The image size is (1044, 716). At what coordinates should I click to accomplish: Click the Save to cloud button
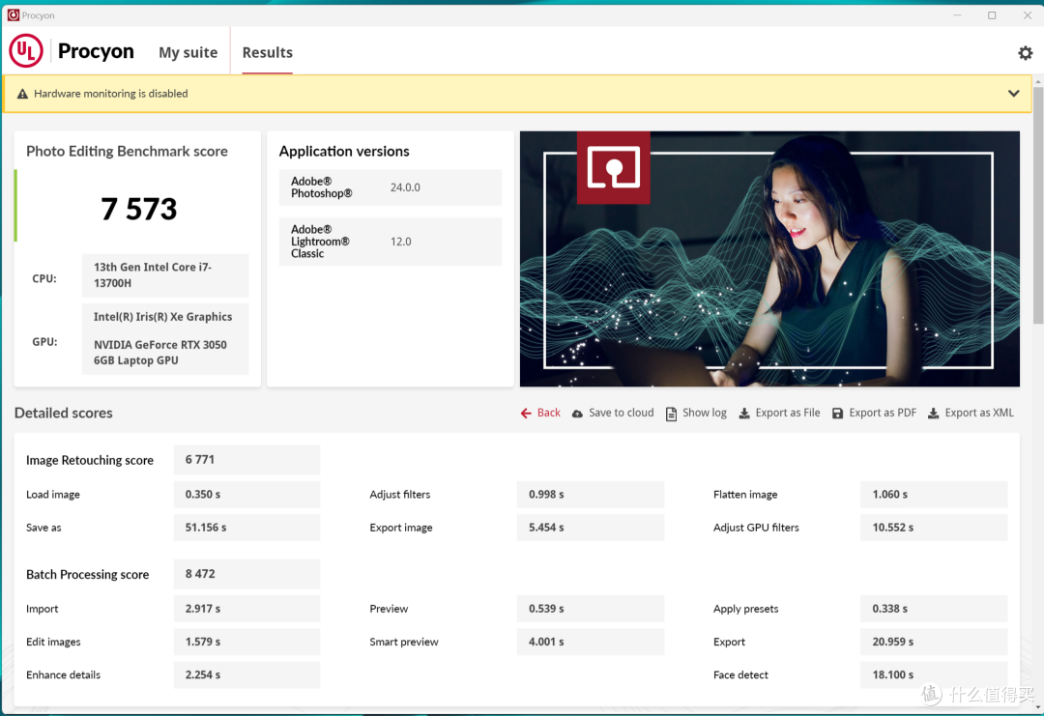613,413
